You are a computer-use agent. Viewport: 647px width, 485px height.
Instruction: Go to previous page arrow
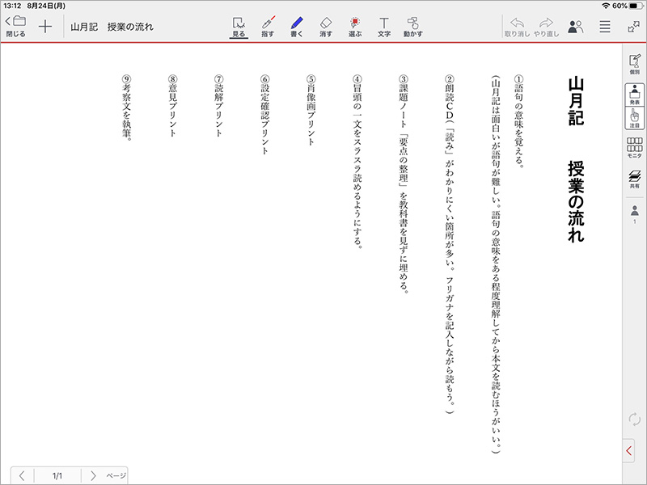[x=23, y=475]
